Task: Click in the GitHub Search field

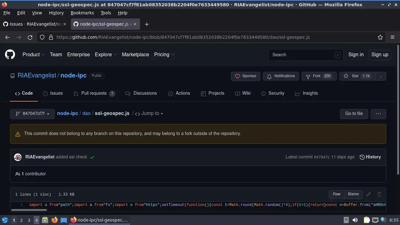Action: coord(306,55)
